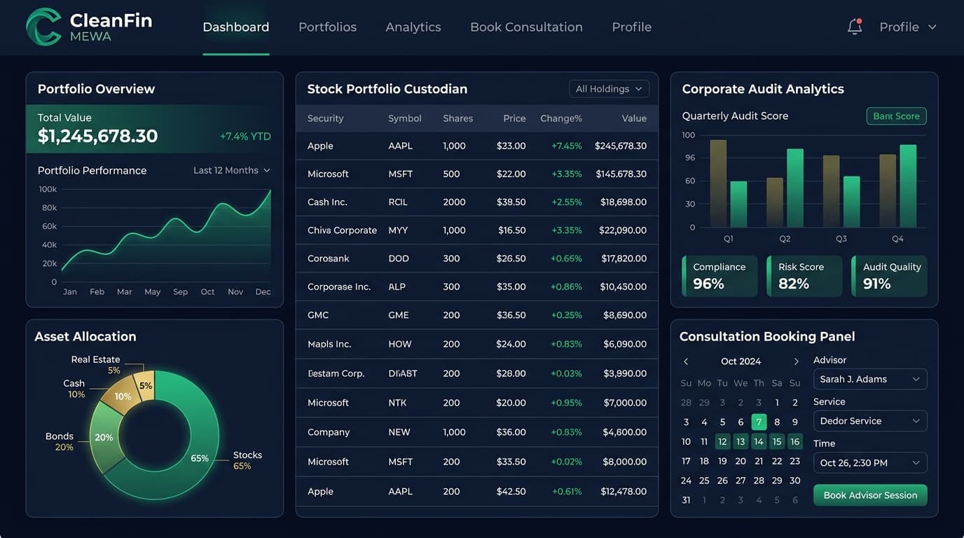Open notifications bell icon
Viewport: 964px width, 538px height.
[855, 27]
